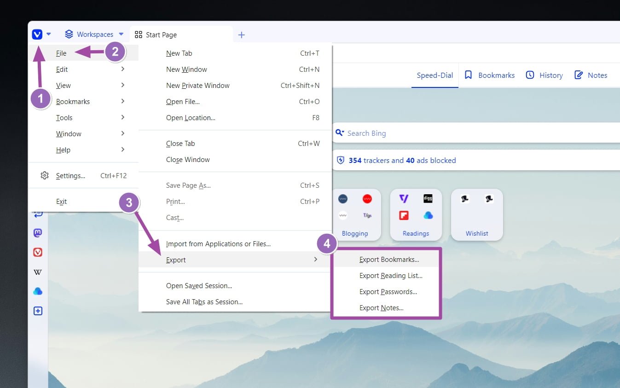Select Export Reading List...
The width and height of the screenshot is (620, 388).
[x=387, y=275]
